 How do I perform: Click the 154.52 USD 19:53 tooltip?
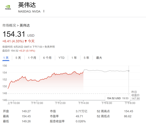(118, 98)
